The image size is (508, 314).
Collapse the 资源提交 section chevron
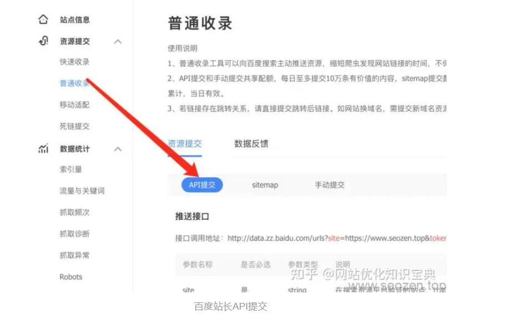(118, 42)
